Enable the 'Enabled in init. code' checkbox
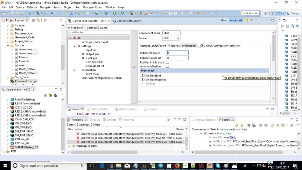Screen dimensions: 302x170 pos(167,62)
